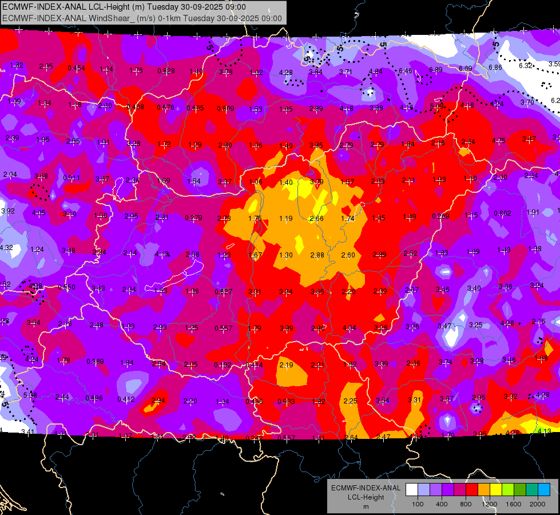Click the WindShear 0-1km title line in the header
Image resolution: width=560 pixels, height=515 pixels.
(x=142, y=18)
